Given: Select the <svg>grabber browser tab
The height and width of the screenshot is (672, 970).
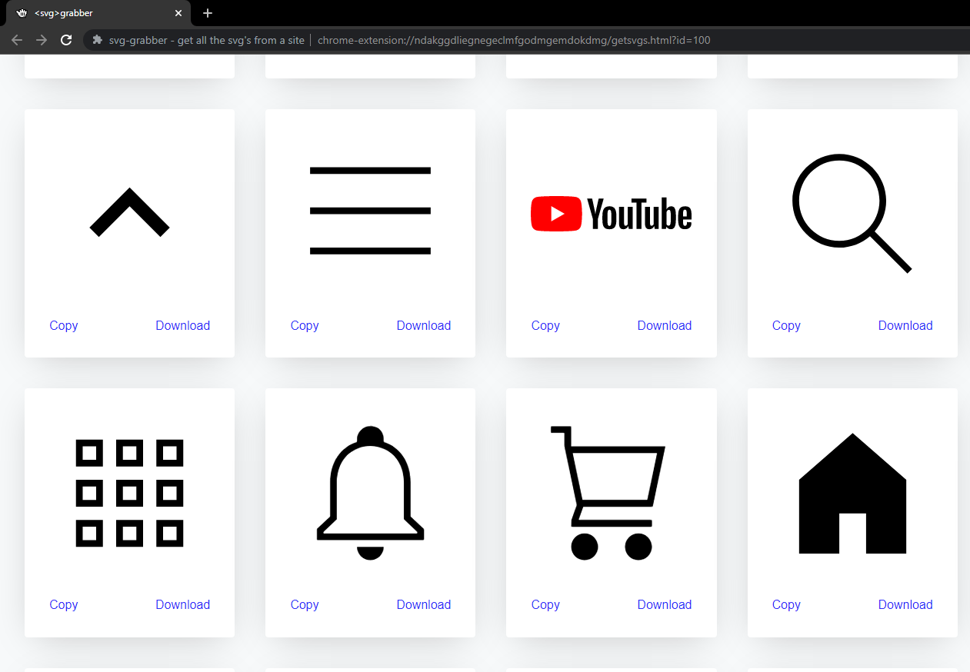Looking at the screenshot, I should point(98,13).
